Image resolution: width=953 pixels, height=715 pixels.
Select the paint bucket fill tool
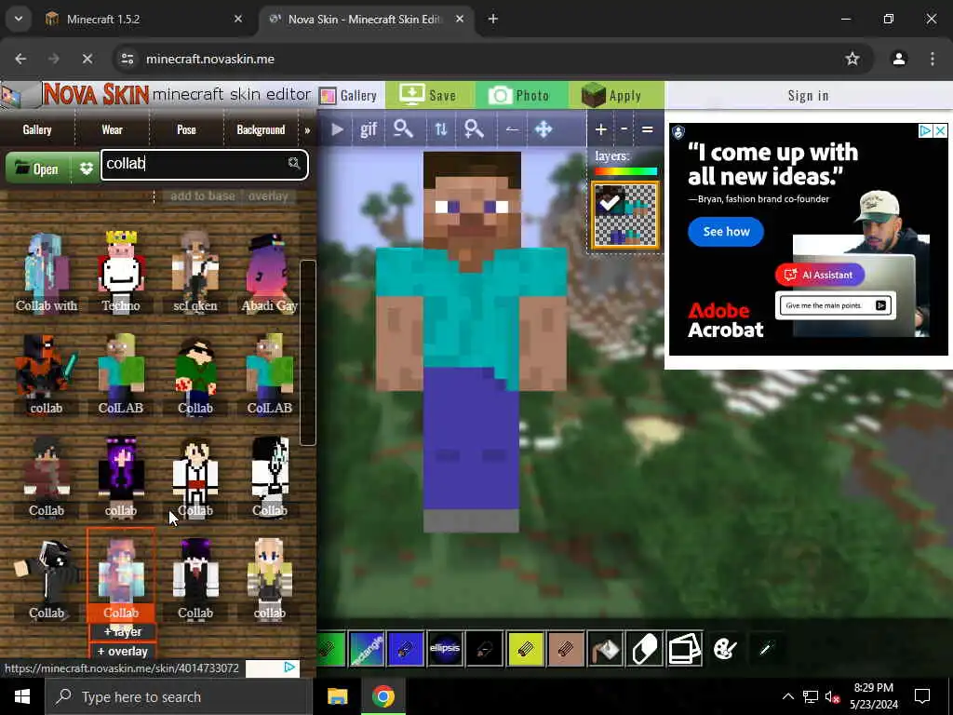tap(605, 649)
